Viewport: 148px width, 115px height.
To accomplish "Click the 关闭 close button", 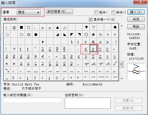I will (136, 19).
